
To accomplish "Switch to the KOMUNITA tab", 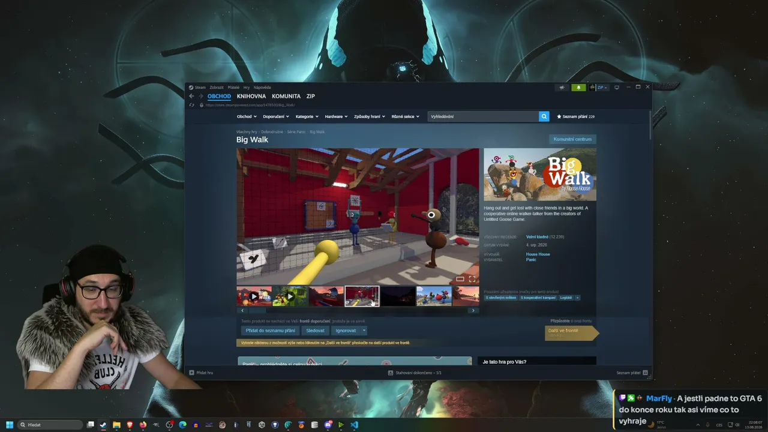I will click(286, 96).
